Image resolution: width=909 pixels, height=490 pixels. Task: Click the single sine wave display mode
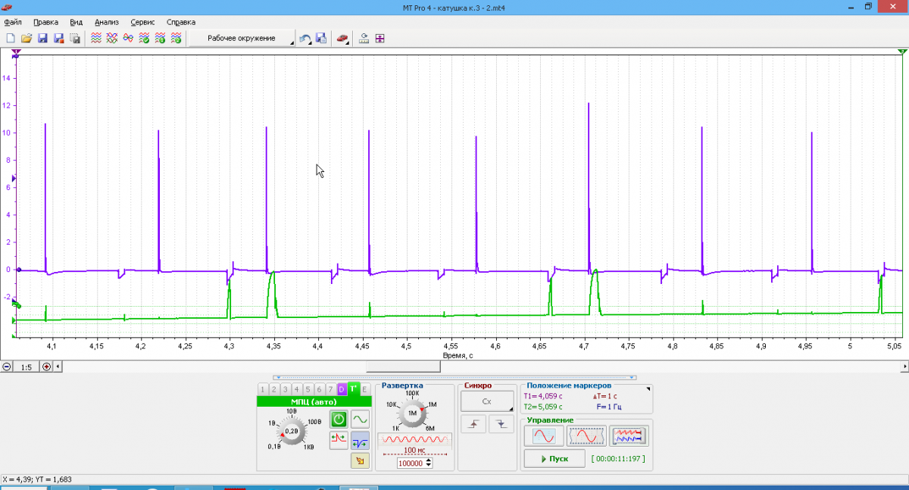(543, 436)
